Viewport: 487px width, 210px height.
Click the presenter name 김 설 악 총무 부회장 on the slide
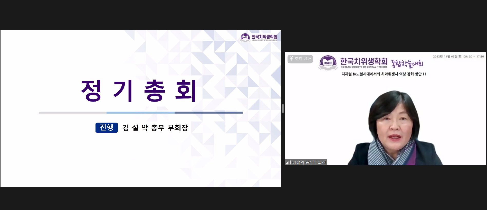[x=155, y=128]
